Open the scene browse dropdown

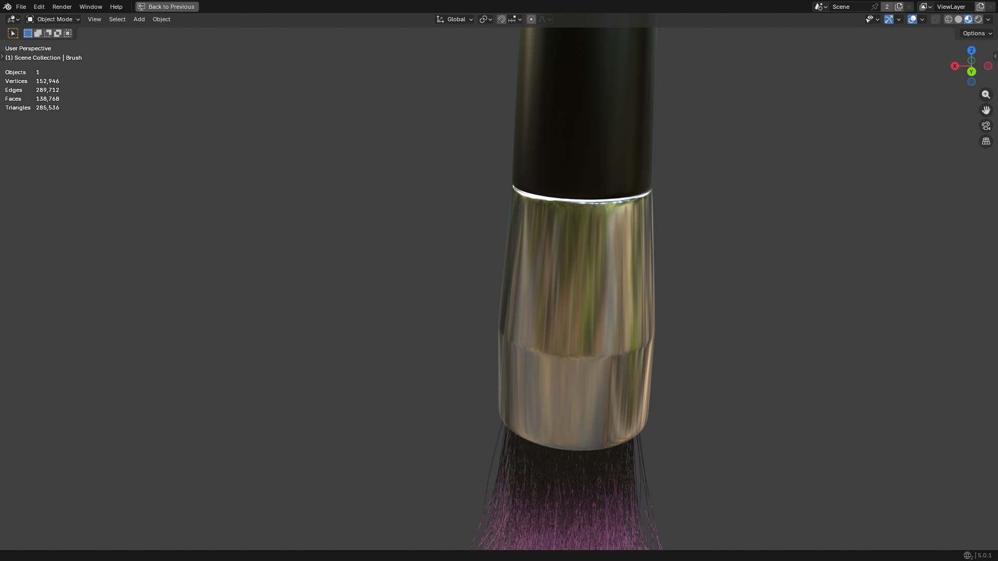[821, 7]
